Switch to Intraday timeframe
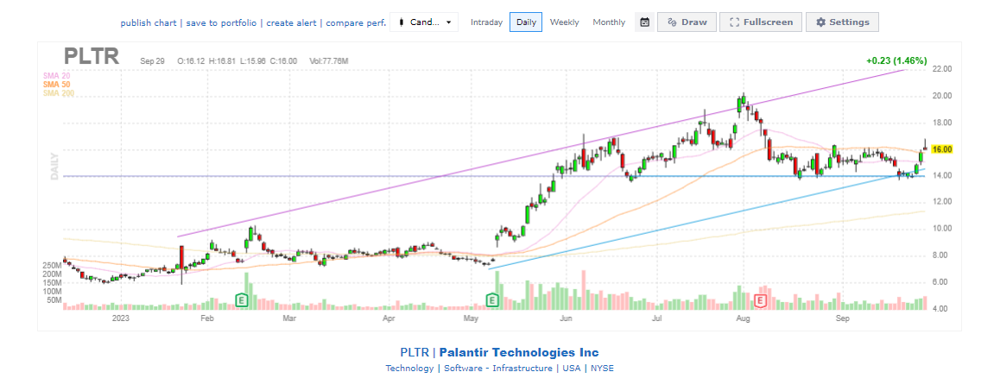The height and width of the screenshot is (391, 994). [486, 22]
